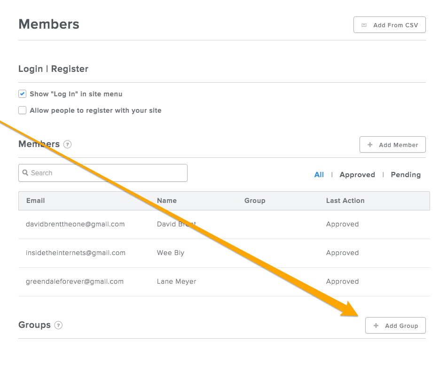The height and width of the screenshot is (365, 447).
Task: Open the davidbrenttheone@gmail.com member row
Action: tap(224, 225)
